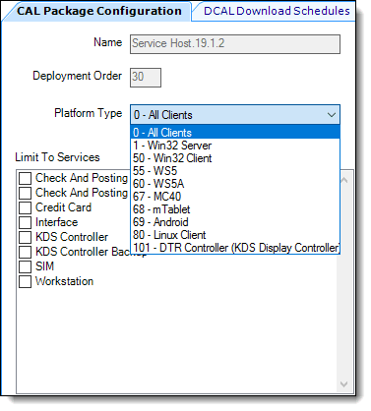The width and height of the screenshot is (371, 411).
Task: Tick the first Check And Posting checkbox
Action: click(x=25, y=178)
